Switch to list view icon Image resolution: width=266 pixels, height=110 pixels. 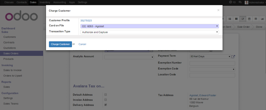[230, 19]
